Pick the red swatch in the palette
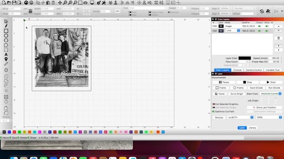This screenshot has height=159, width=284. [x=14, y=132]
